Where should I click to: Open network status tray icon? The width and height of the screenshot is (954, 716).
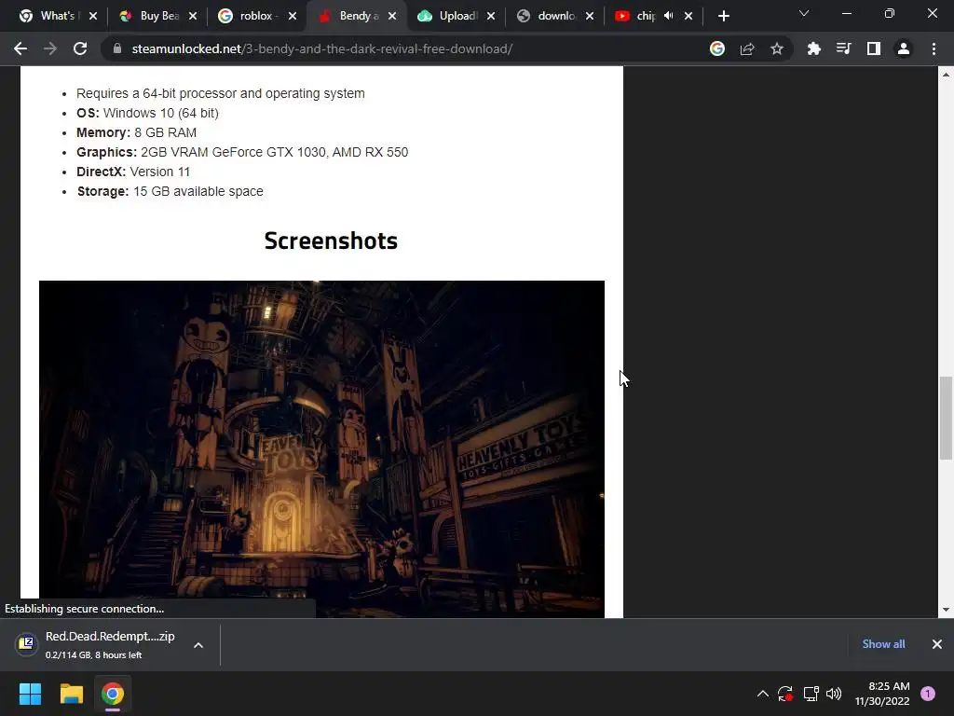click(811, 694)
